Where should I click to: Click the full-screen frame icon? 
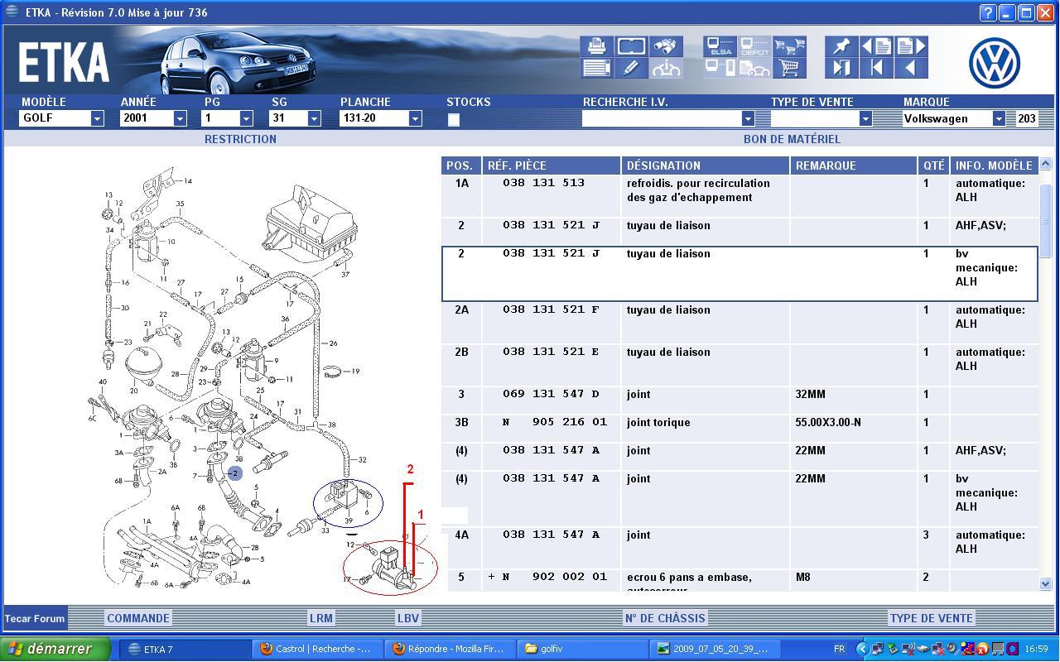pos(631,46)
